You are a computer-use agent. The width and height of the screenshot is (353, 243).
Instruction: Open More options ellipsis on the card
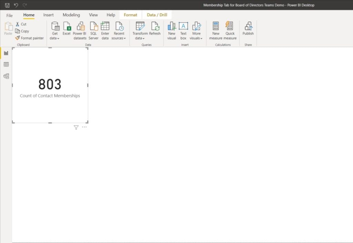tap(84, 127)
